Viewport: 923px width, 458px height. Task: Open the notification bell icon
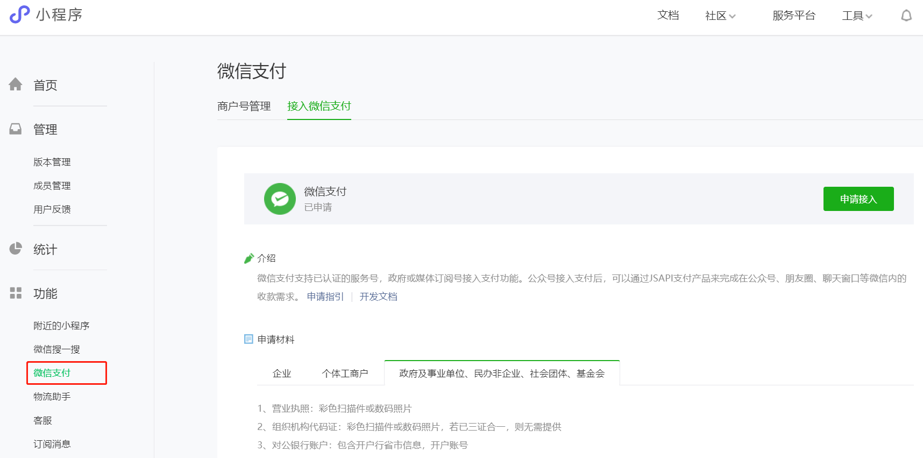906,16
